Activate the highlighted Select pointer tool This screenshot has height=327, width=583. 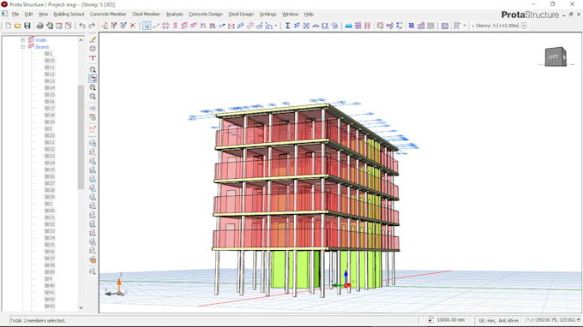coord(147,26)
